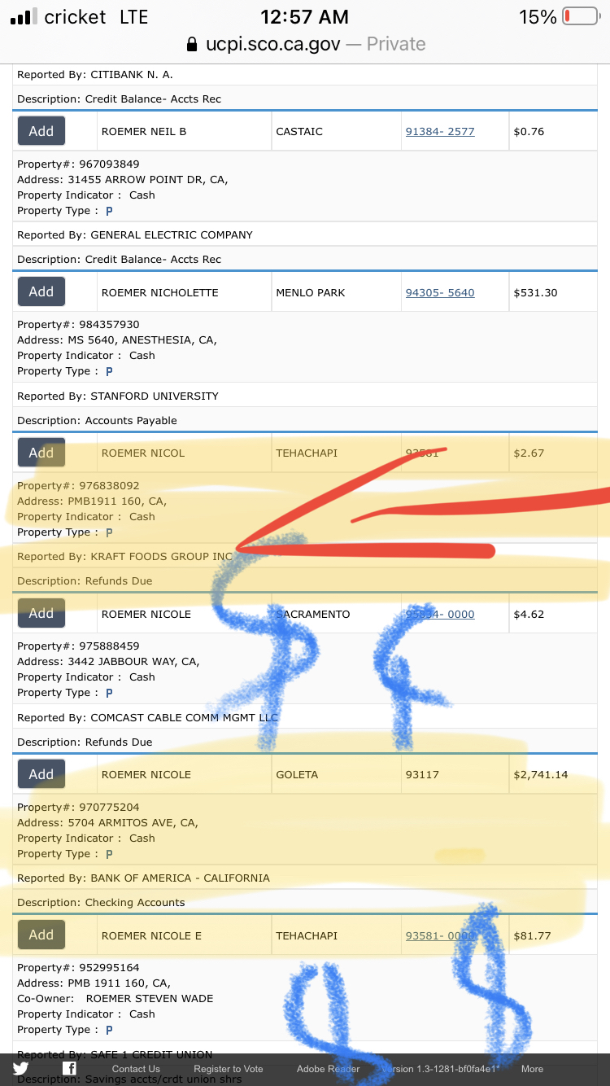This screenshot has width=610, height=1086.
Task: Select the city CASTAIC
Action: [x=299, y=132]
